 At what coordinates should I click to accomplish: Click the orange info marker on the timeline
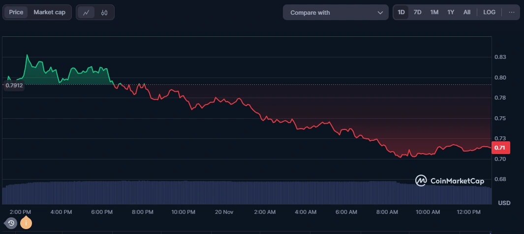pos(26,223)
